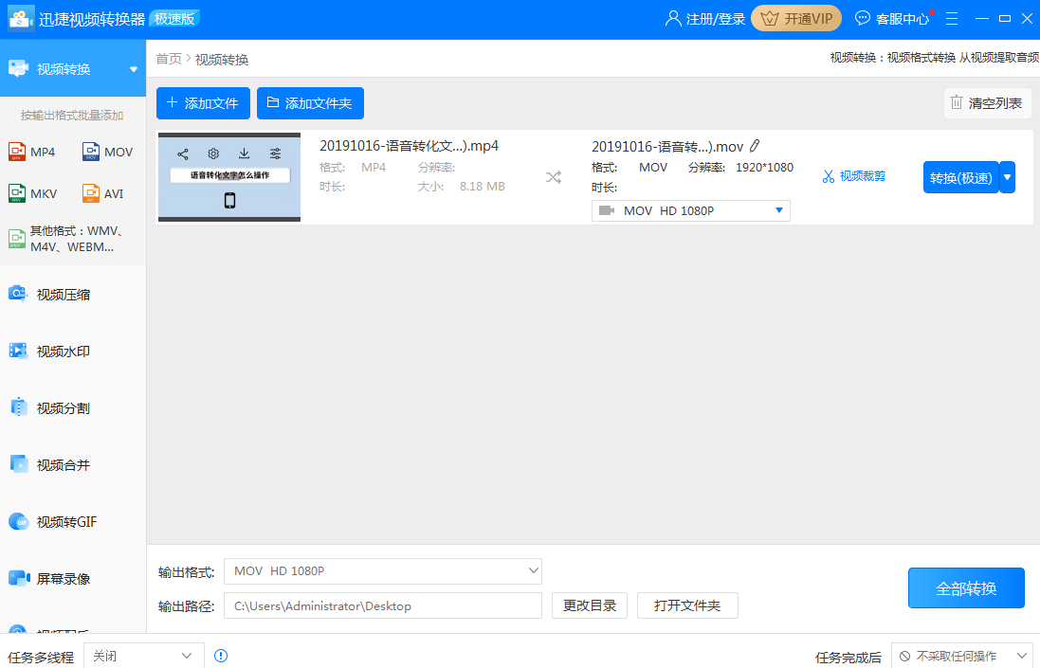Viewport: 1040px width, 668px height.
Task: Click the 清空列表 trash button
Action: coord(987,103)
